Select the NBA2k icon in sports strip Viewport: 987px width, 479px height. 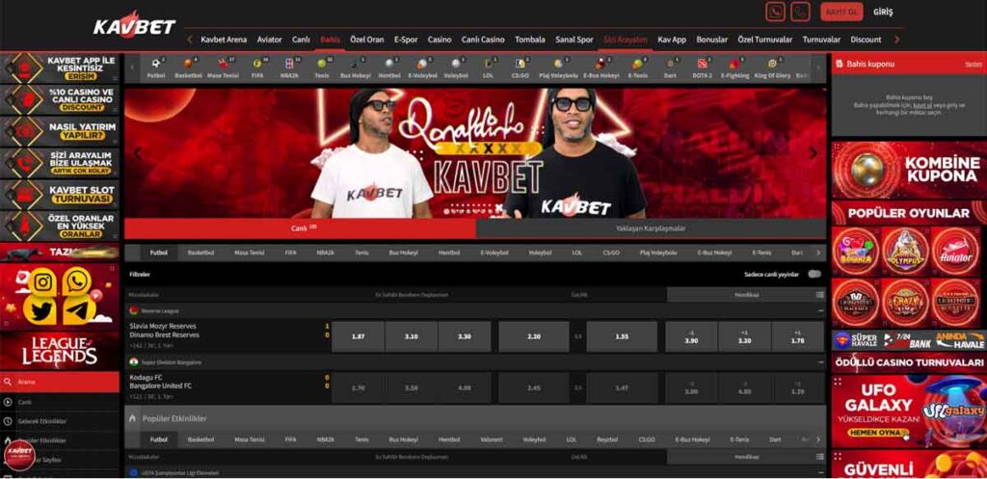(x=289, y=64)
